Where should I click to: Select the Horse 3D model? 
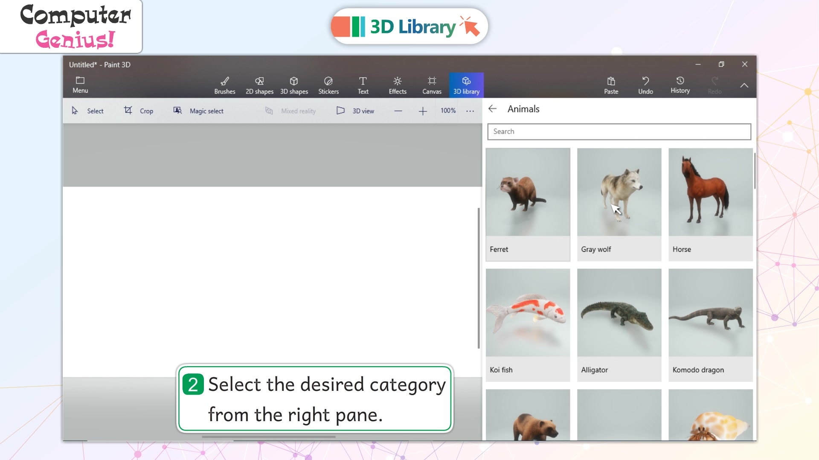coord(710,204)
